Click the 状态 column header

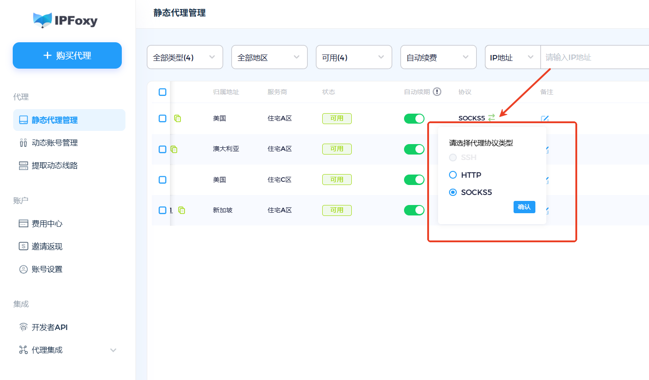coord(329,92)
